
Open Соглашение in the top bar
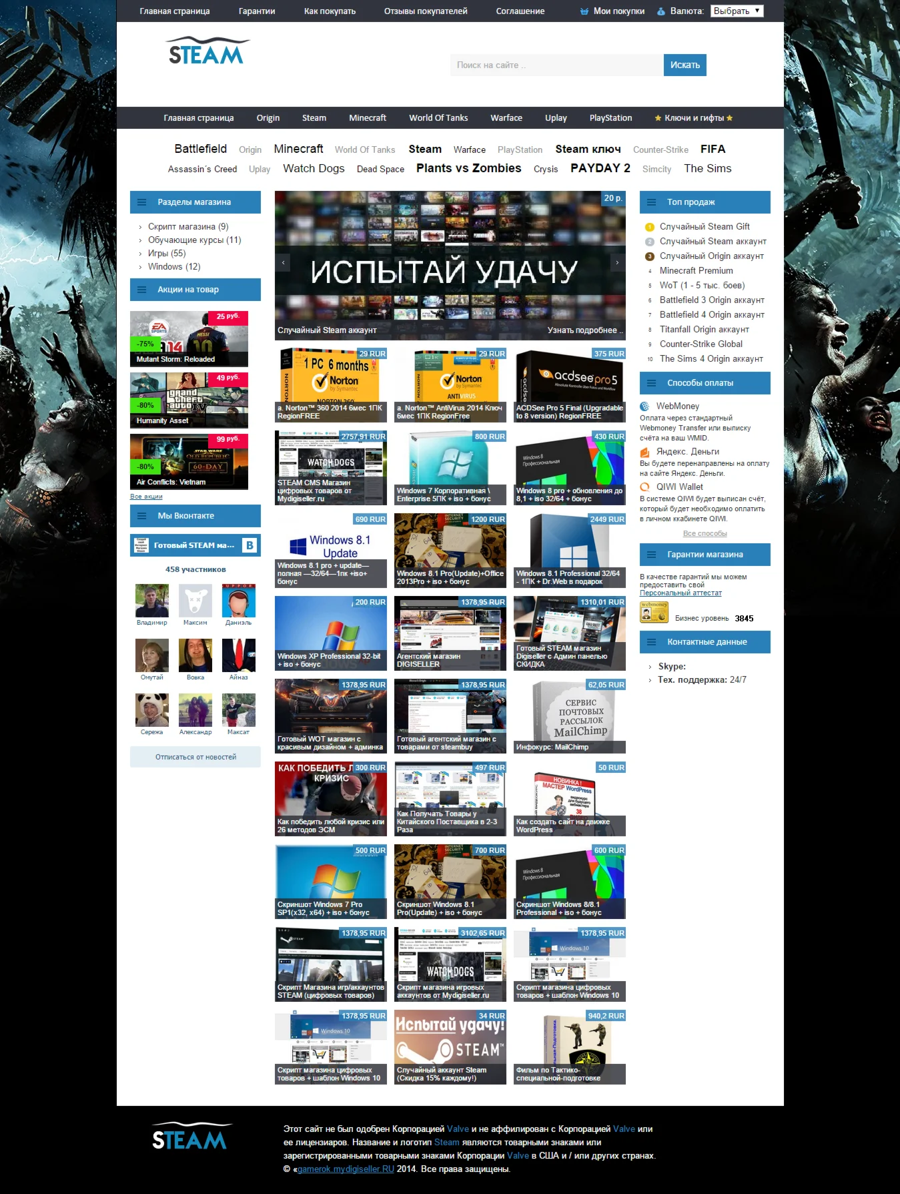(x=520, y=11)
